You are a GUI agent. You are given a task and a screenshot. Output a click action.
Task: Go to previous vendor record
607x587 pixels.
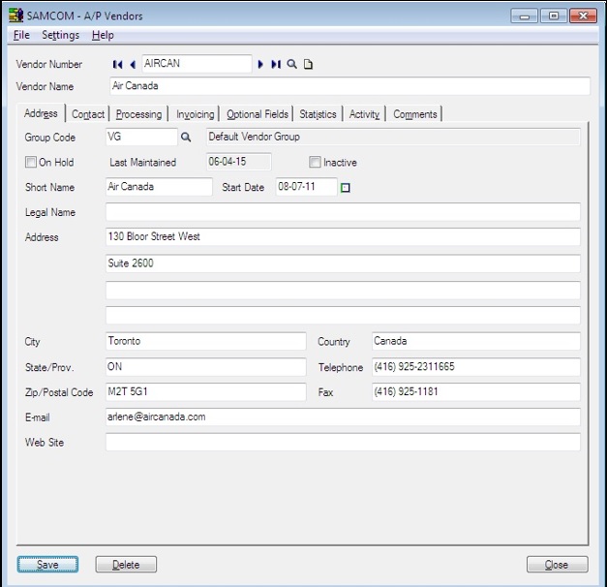click(x=132, y=65)
